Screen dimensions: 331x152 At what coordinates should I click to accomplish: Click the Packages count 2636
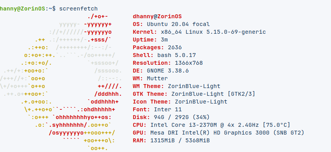[x=175, y=48]
